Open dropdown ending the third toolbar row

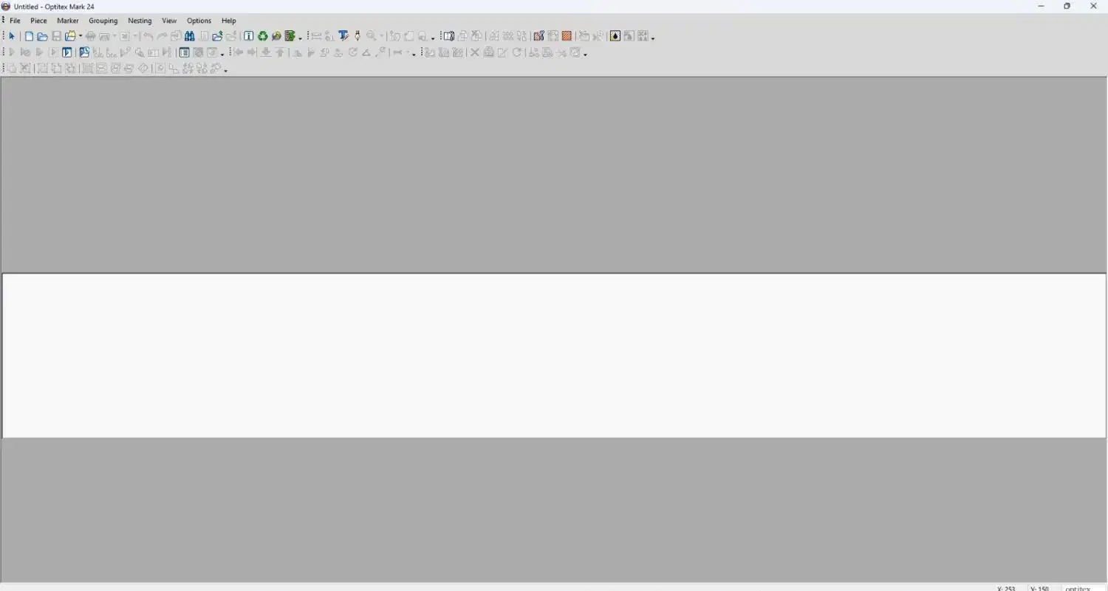click(x=225, y=70)
